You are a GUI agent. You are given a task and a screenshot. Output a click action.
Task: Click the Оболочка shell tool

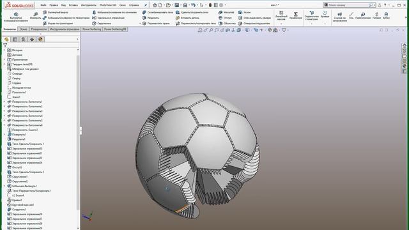[227, 23]
